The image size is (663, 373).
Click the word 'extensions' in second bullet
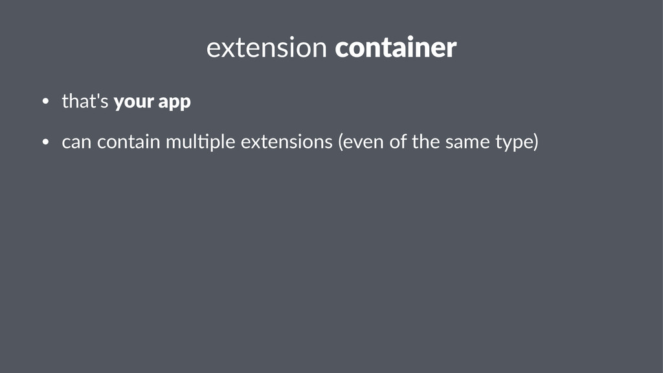[x=286, y=142]
